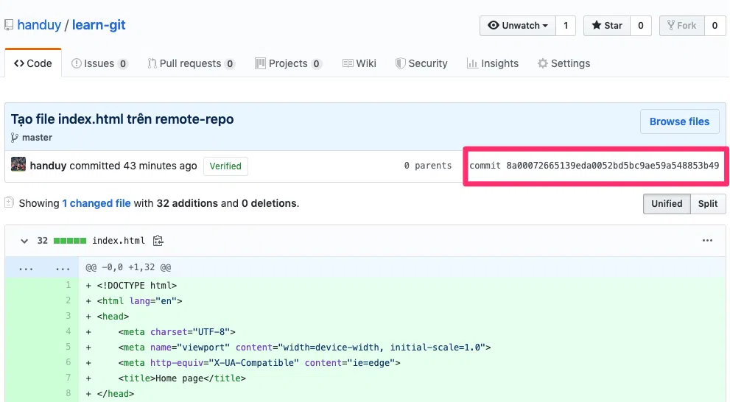
Task: Copy the index.html path with clipboard icon
Action: 158,241
